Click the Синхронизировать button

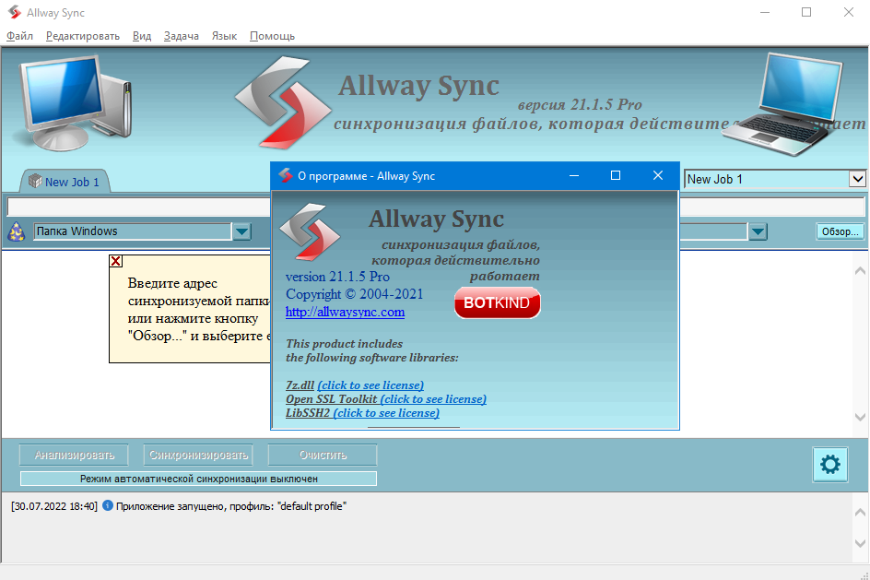click(x=198, y=456)
